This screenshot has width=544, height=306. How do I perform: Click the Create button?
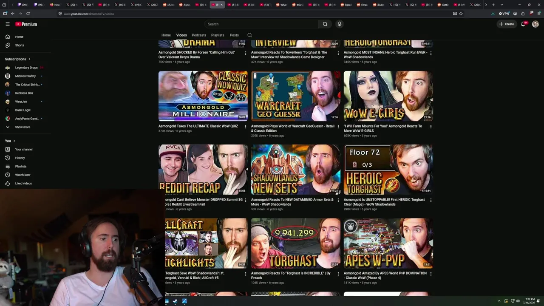click(507, 24)
